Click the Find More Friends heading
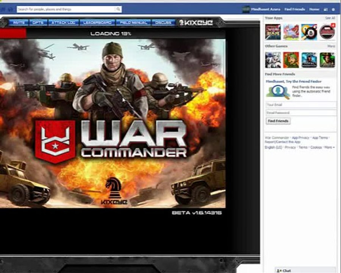This screenshot has width=341, height=273. [x=280, y=74]
